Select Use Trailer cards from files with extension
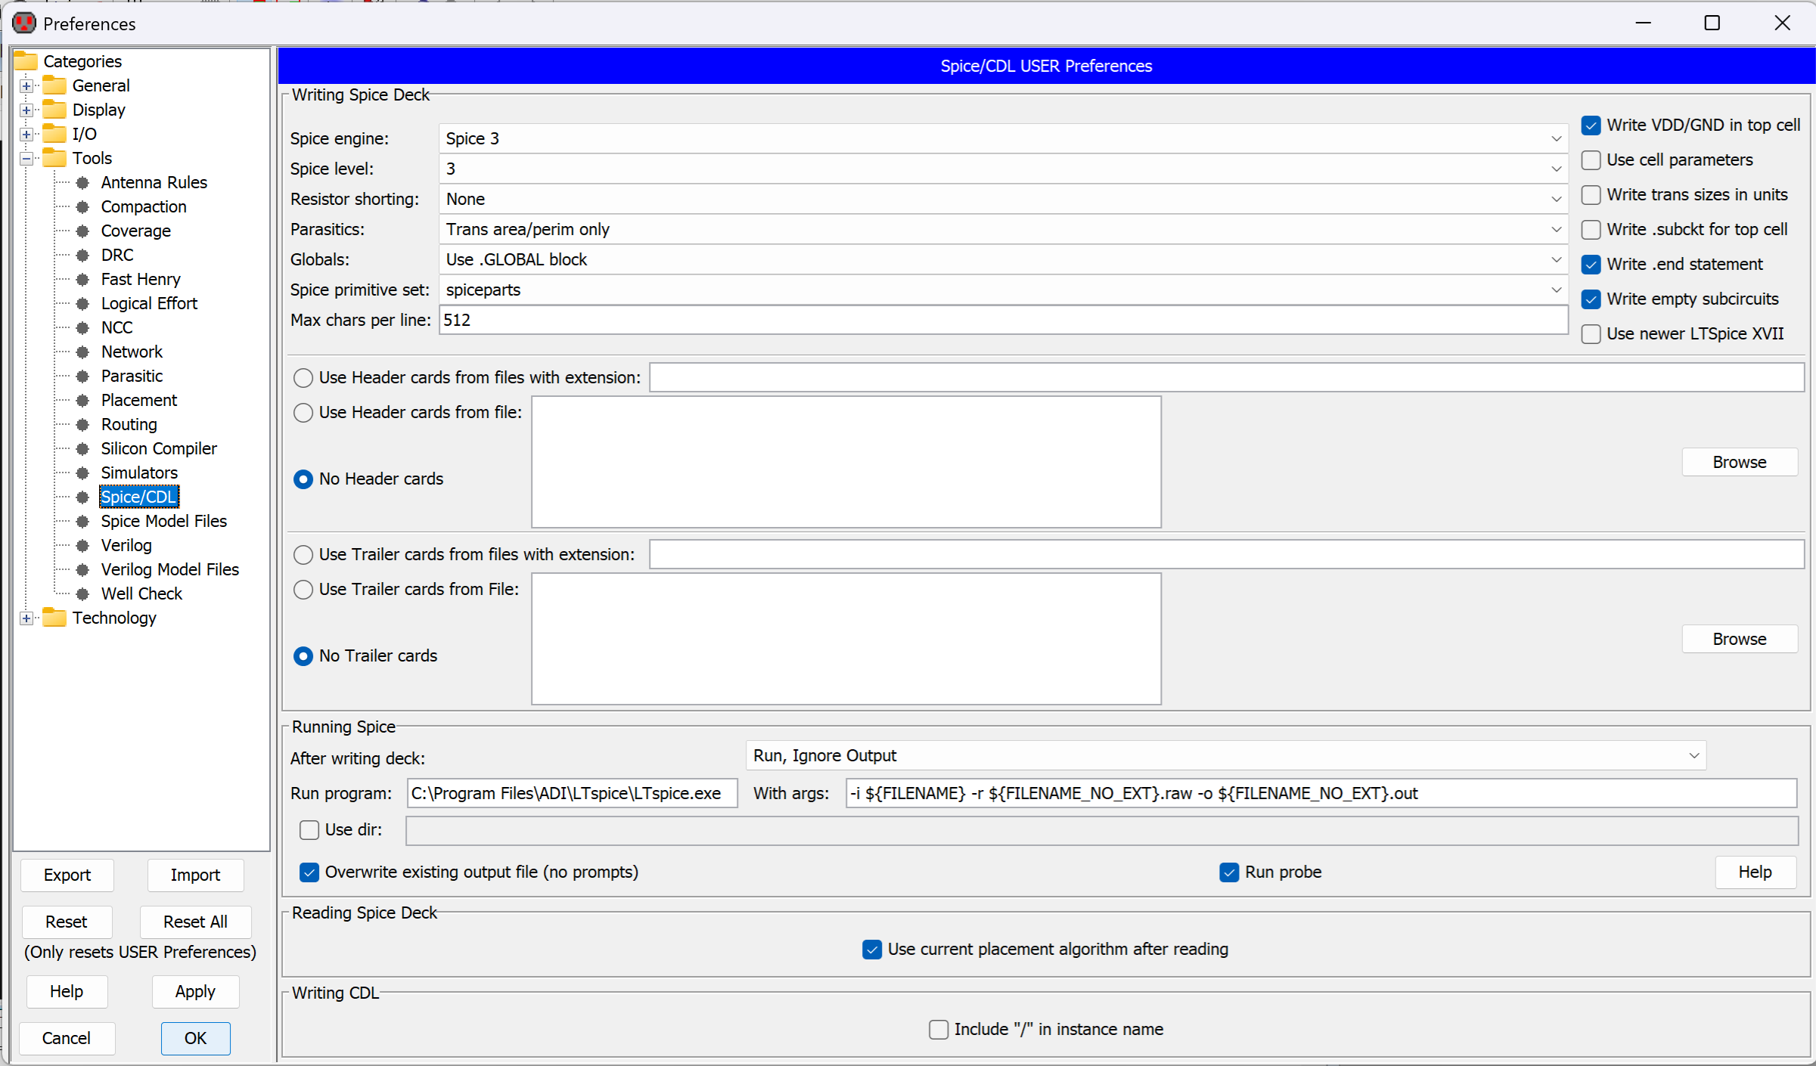 click(x=303, y=555)
